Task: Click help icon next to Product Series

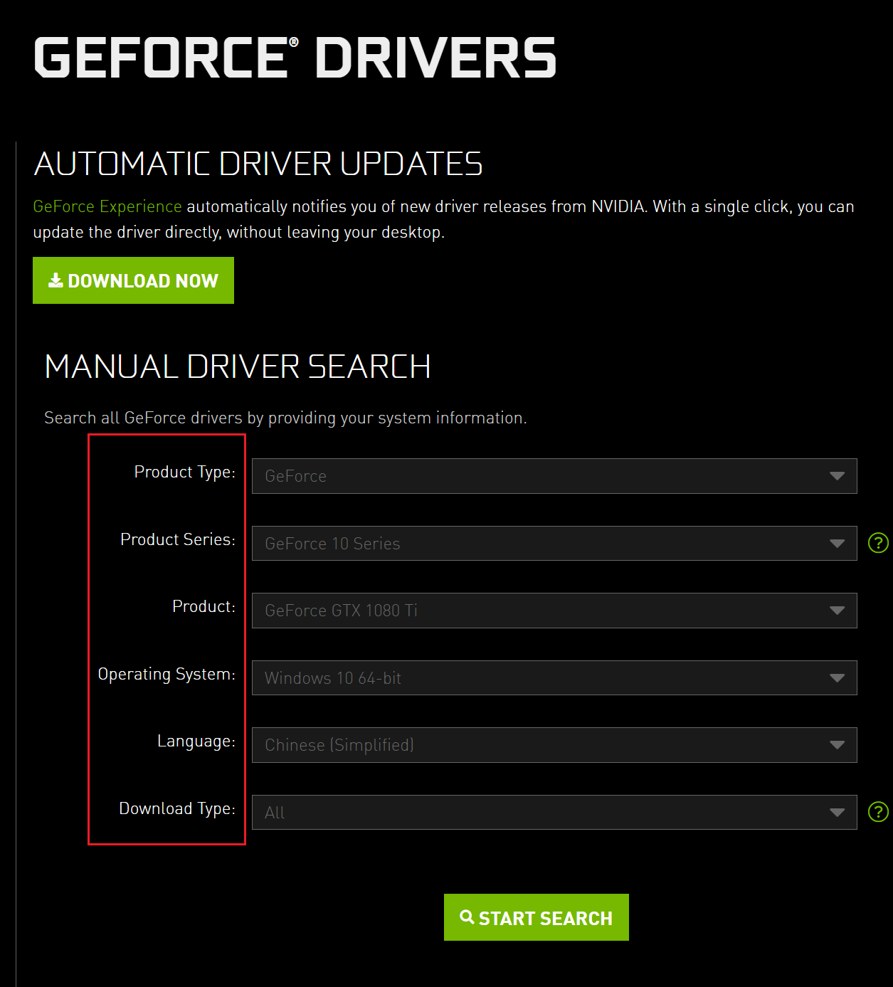Action: point(878,543)
